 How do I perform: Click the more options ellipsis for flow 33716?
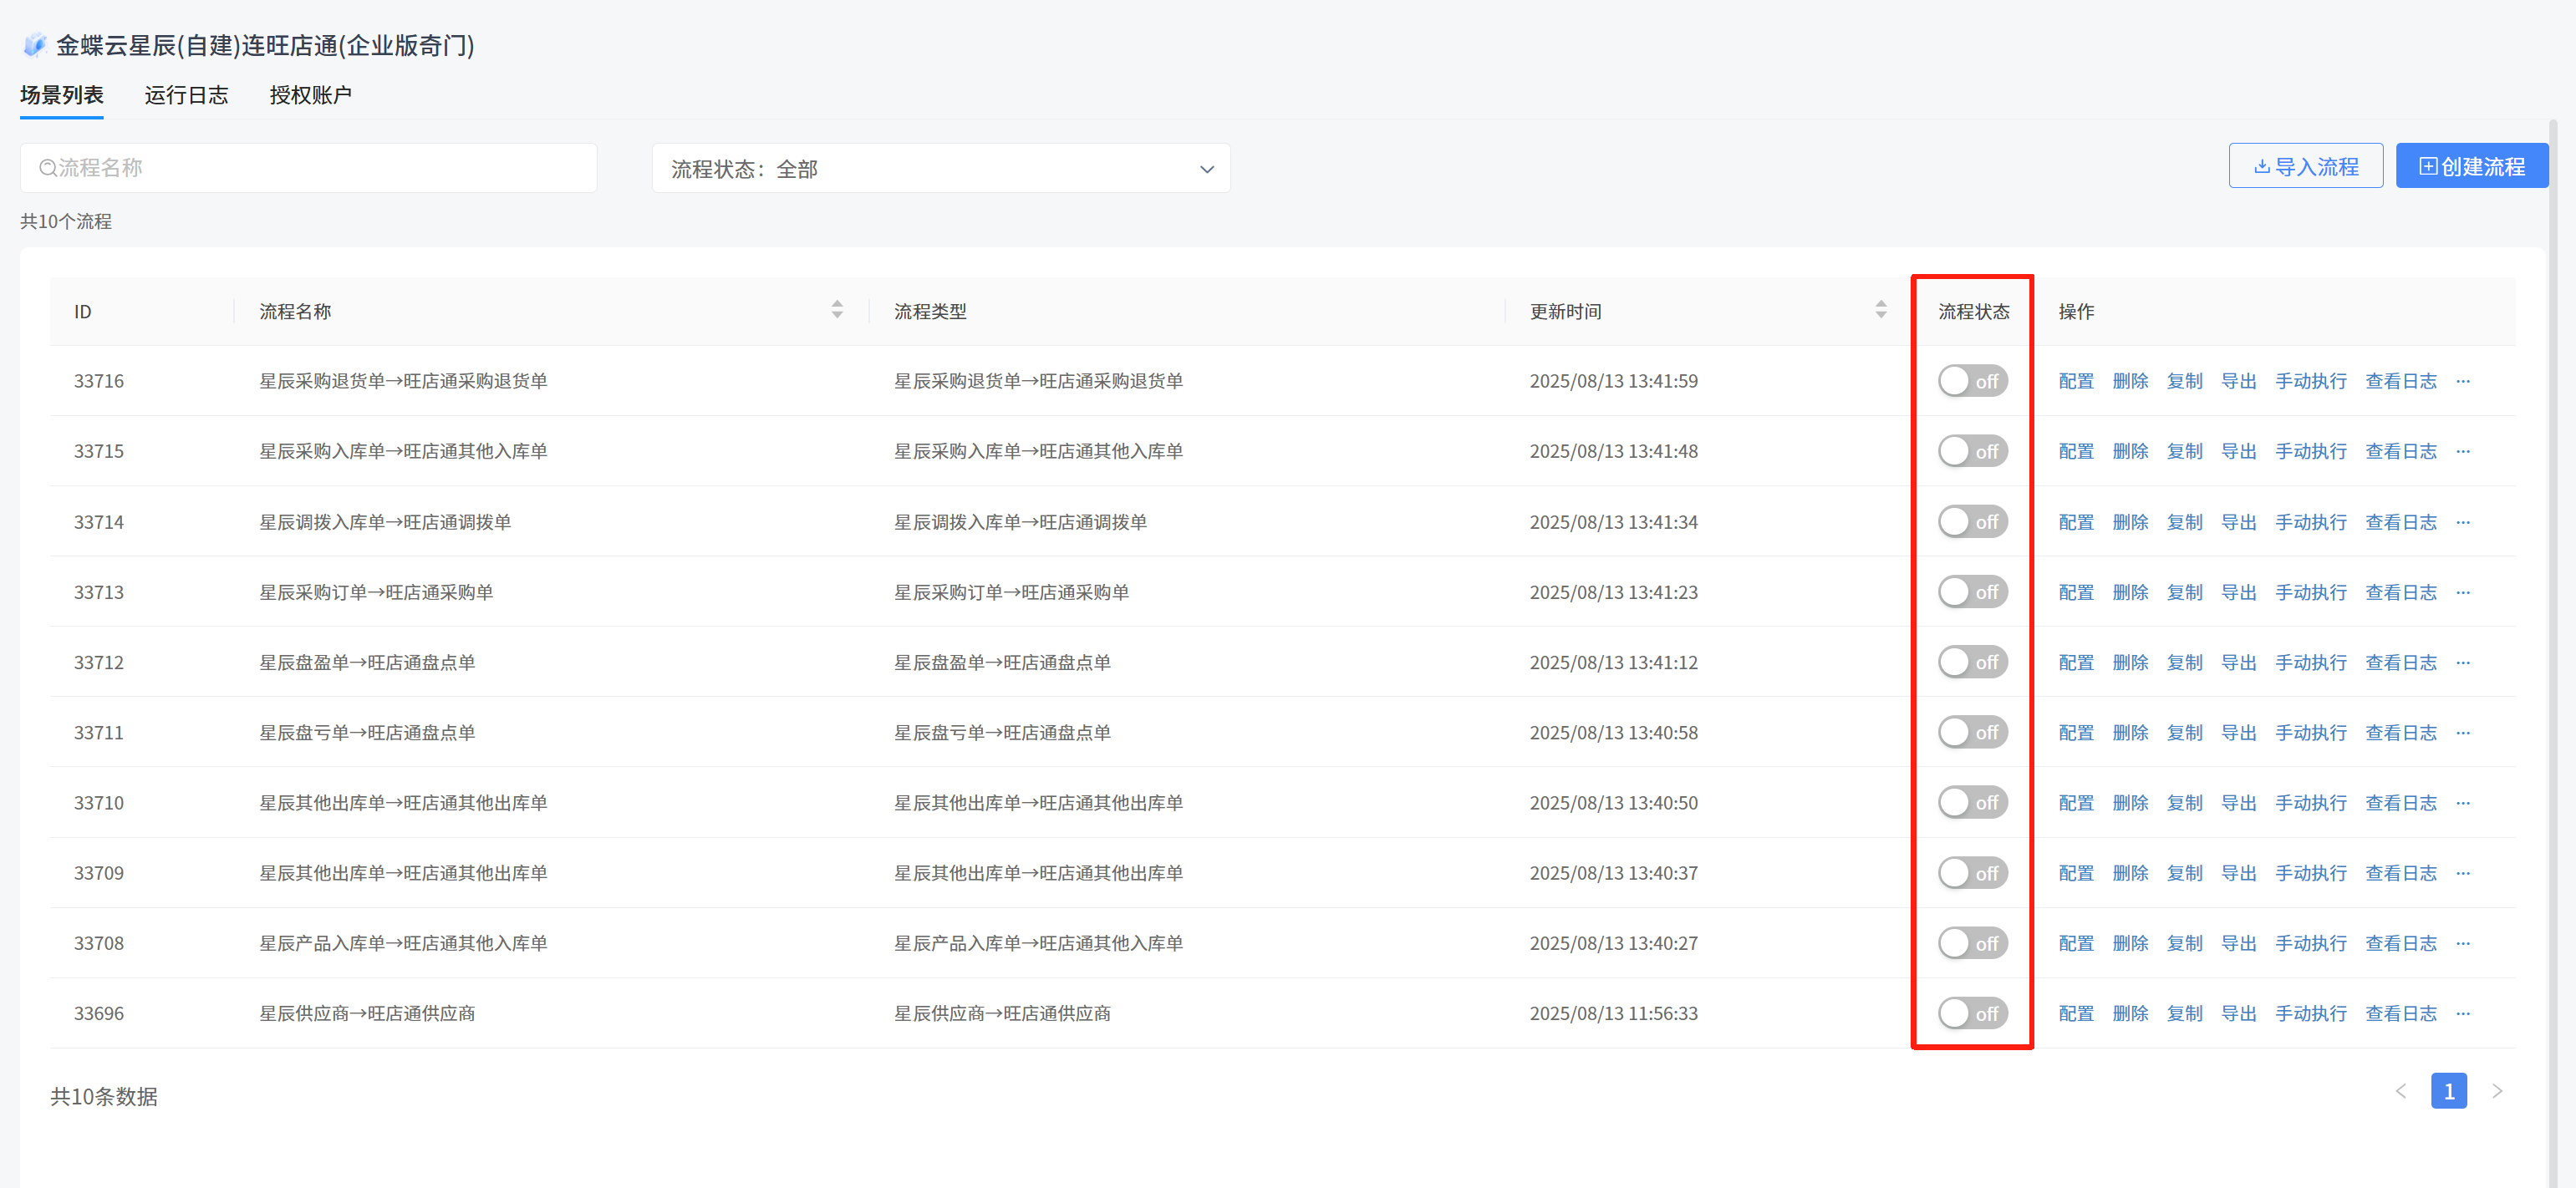pos(2462,381)
